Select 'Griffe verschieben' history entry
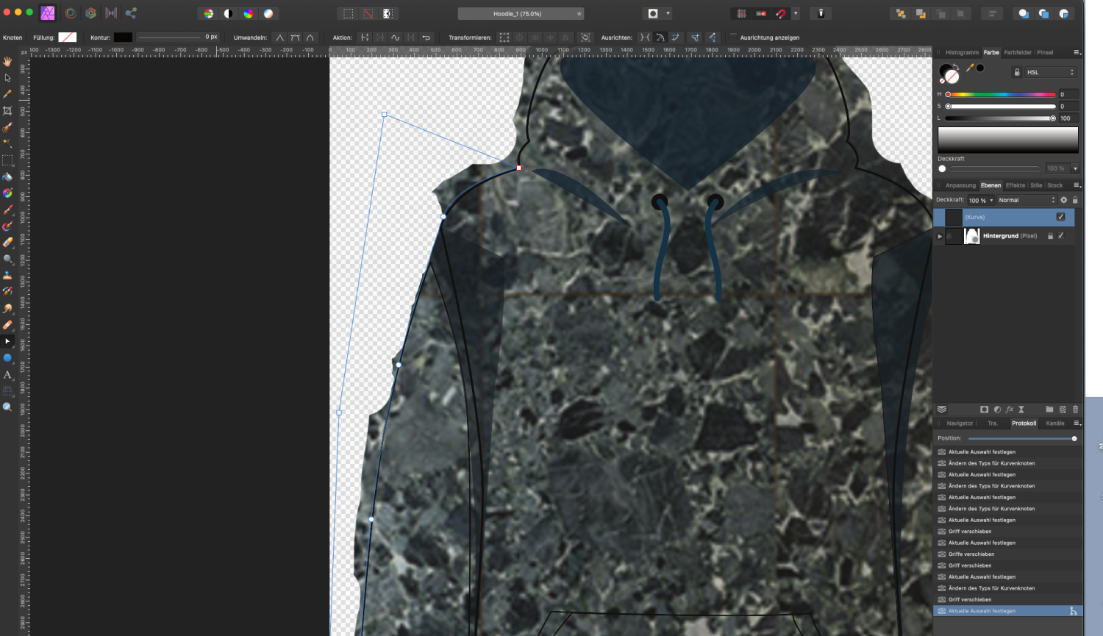1103x636 pixels. pos(971,554)
